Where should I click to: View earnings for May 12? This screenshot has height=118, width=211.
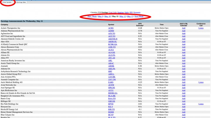click(122, 16)
